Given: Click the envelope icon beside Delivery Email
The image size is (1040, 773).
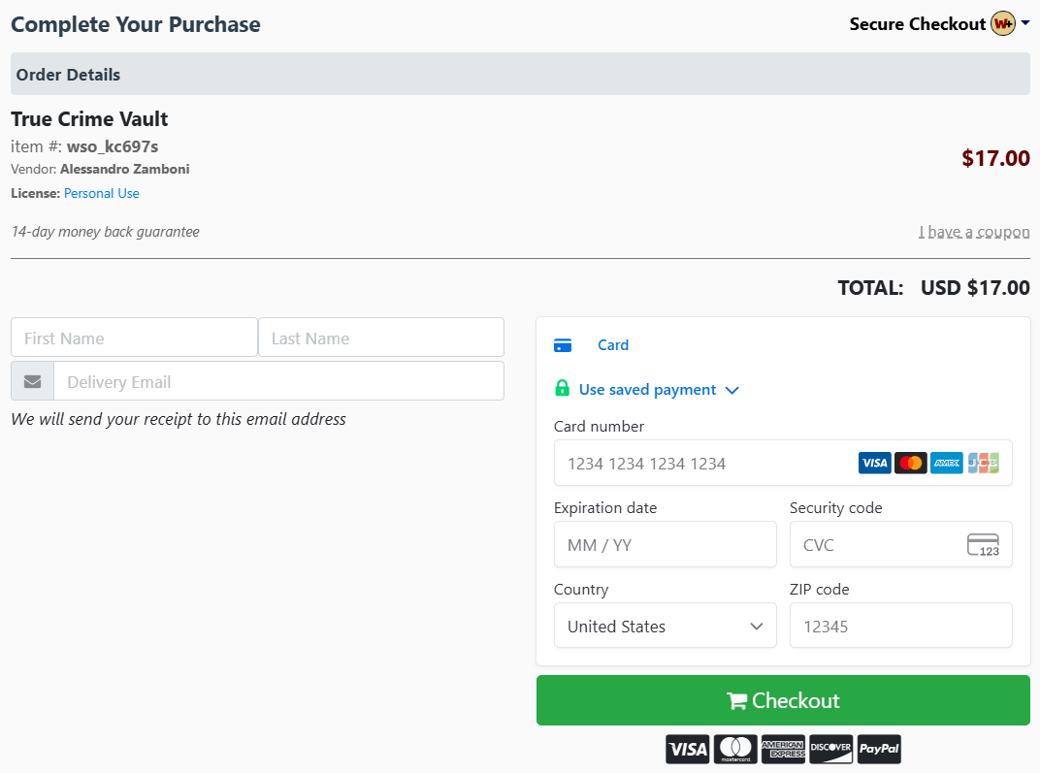Looking at the screenshot, I should 33,381.
